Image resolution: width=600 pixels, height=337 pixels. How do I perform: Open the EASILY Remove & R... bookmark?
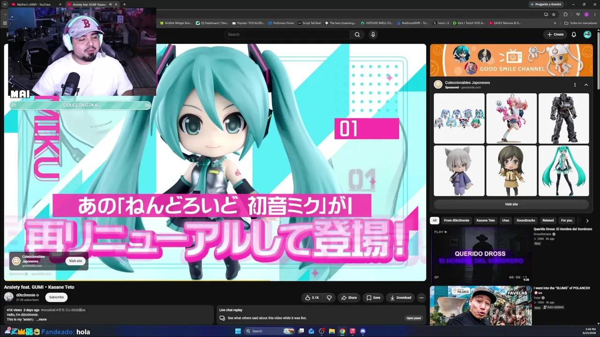click(x=505, y=23)
